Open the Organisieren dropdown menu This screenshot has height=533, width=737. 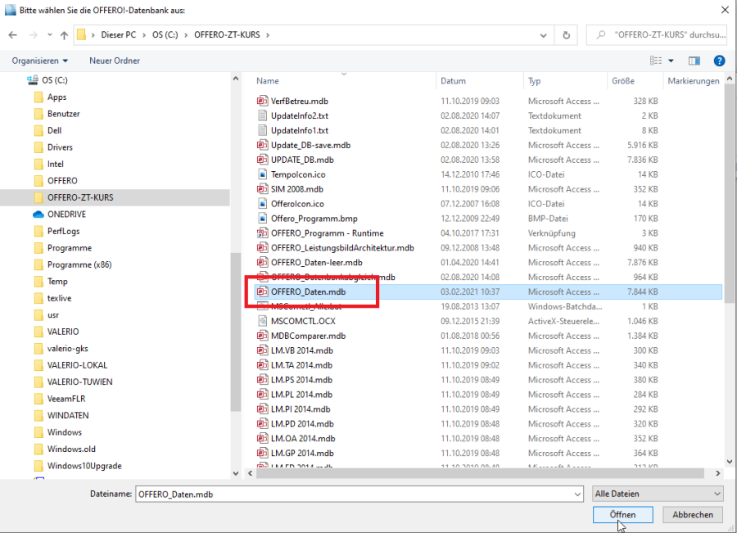tap(40, 61)
